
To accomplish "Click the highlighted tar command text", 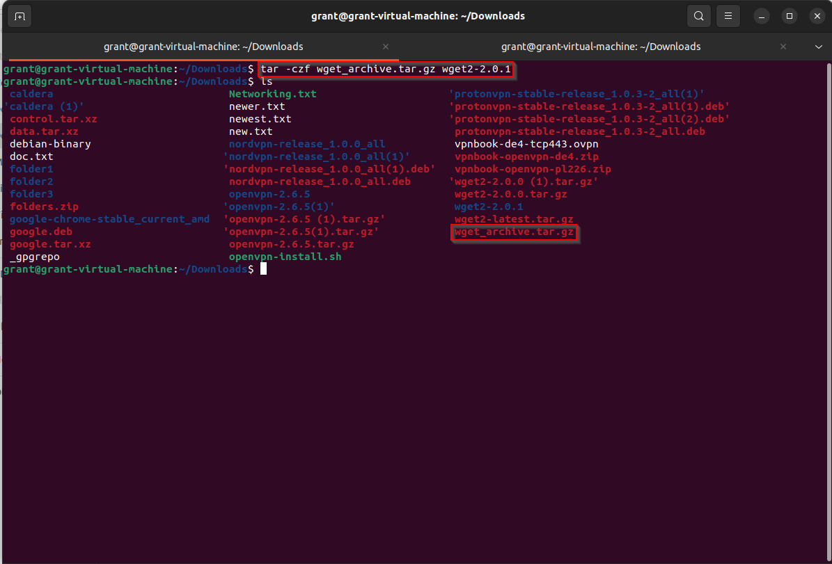I will [x=386, y=69].
